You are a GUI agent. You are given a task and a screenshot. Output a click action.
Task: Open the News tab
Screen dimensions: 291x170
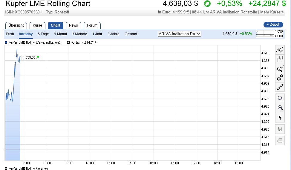coord(73,25)
